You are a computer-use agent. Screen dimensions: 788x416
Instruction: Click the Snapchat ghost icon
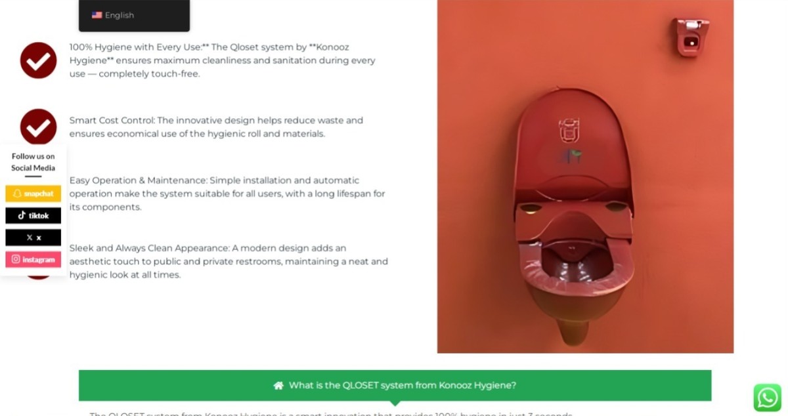[18, 194]
